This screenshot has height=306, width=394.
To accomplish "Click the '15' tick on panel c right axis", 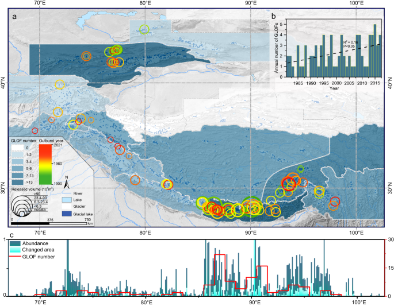I will [x=391, y=268].
